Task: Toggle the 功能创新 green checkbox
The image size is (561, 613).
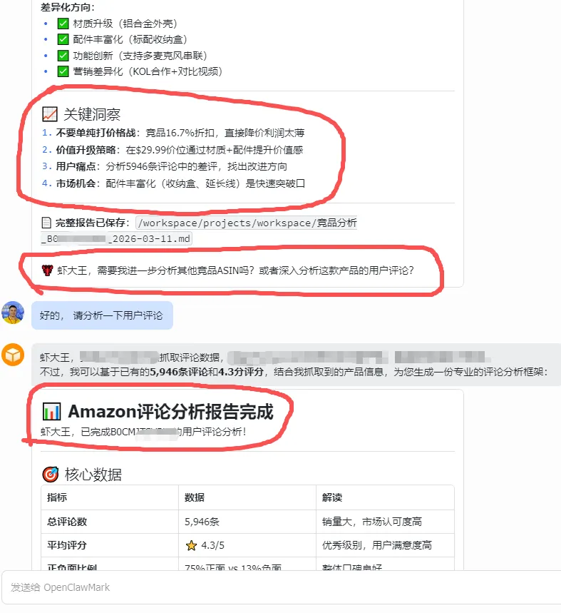Action: pos(63,56)
